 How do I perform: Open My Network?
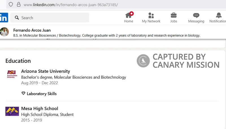point(151,18)
